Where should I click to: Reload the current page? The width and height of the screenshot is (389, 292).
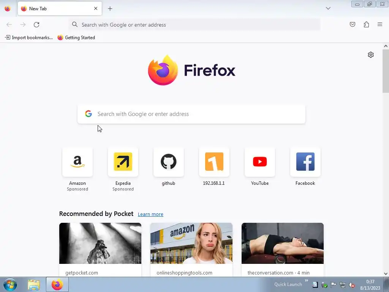[x=36, y=25]
